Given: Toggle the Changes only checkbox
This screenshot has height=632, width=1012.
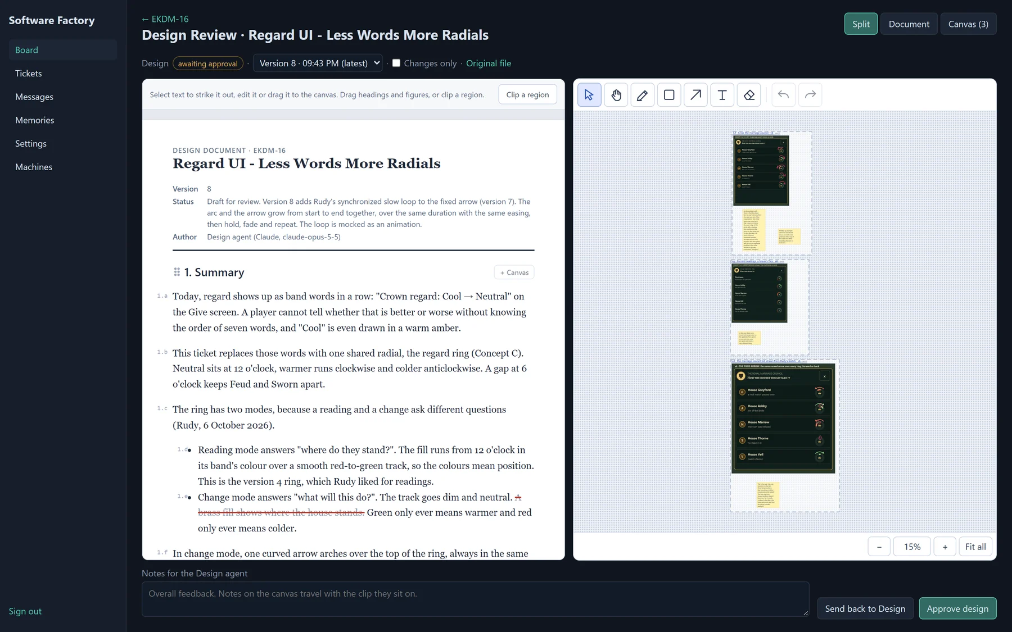Looking at the screenshot, I should (x=396, y=63).
